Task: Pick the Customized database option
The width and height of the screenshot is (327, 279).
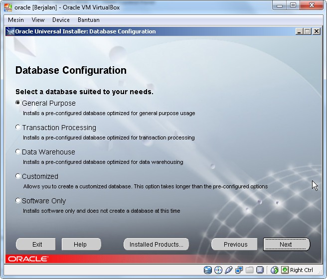Action: (x=18, y=176)
